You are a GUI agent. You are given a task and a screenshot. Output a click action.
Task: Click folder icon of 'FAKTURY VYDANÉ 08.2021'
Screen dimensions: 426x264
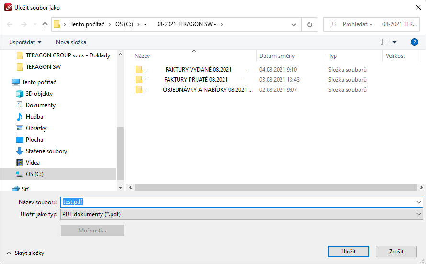(139, 70)
